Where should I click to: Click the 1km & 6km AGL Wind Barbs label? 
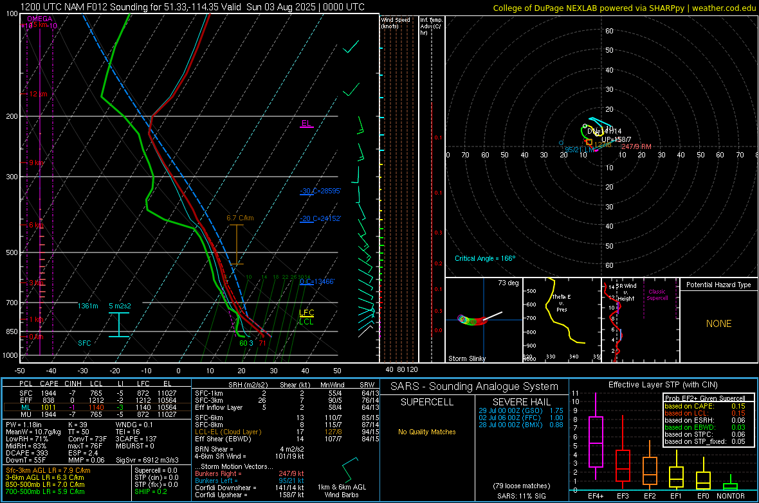(x=342, y=491)
